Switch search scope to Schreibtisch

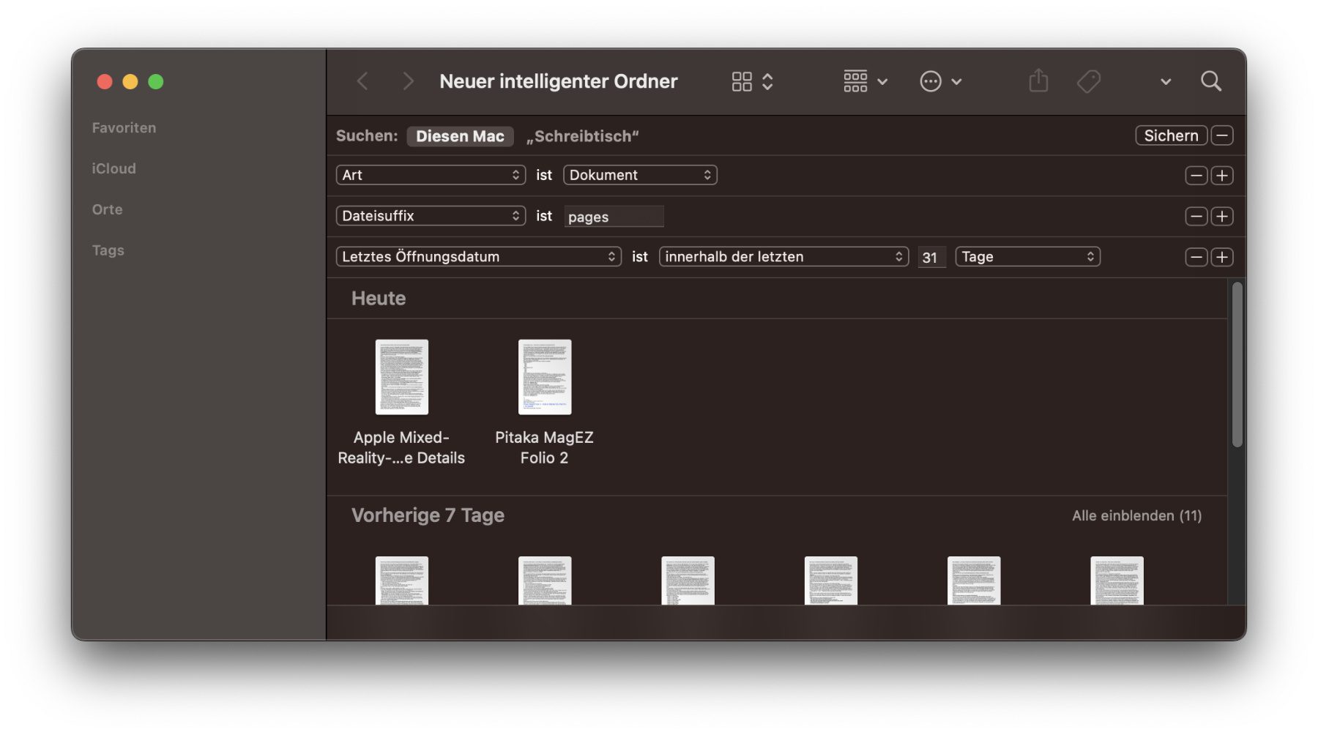coord(582,136)
